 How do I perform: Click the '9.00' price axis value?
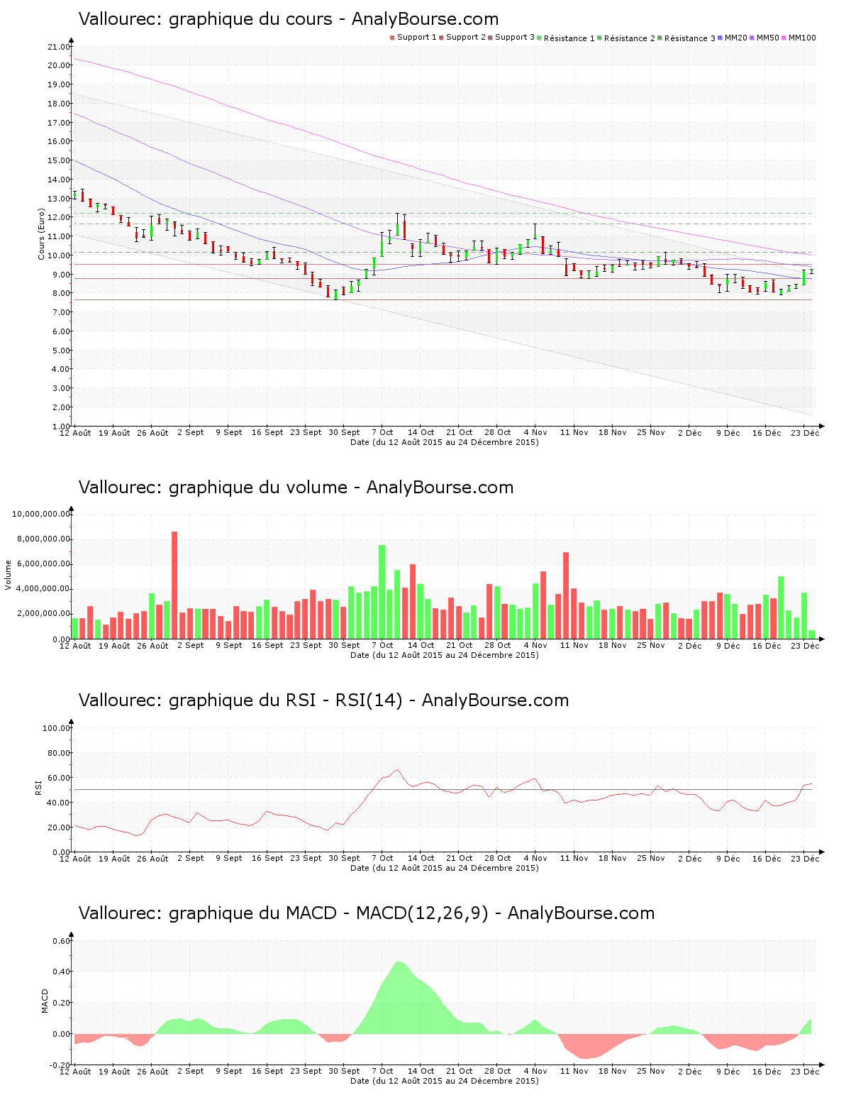61,275
